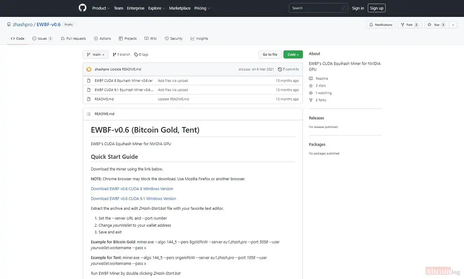Click the Sign up button
The height and width of the screenshot is (279, 464).
tap(376, 8)
